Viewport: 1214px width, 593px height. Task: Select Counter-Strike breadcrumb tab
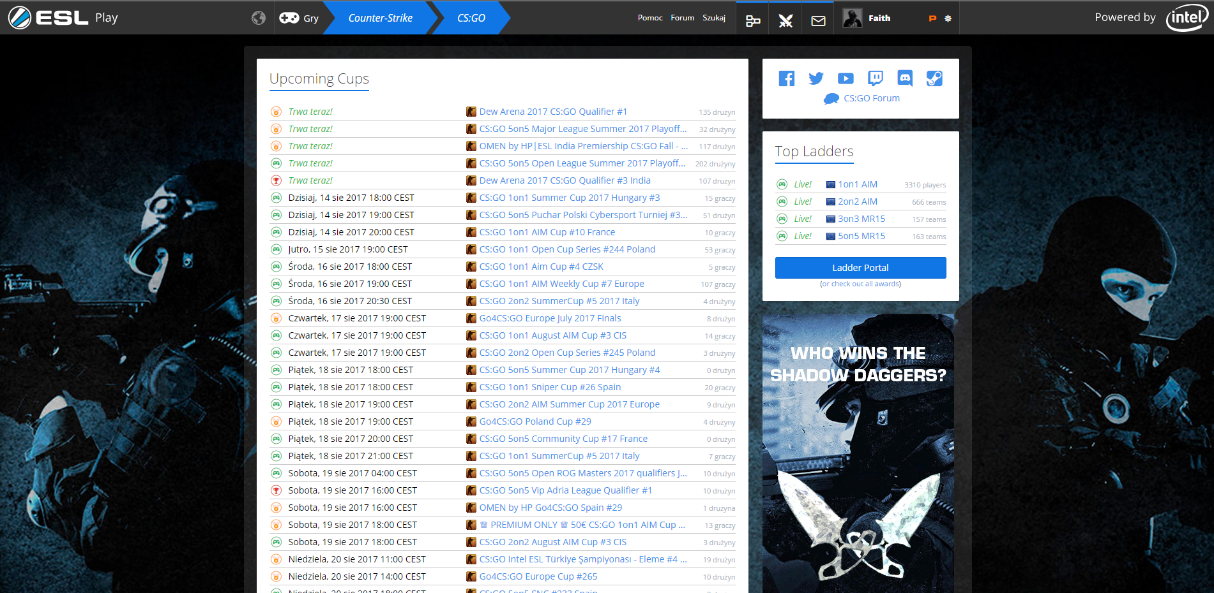pos(381,18)
